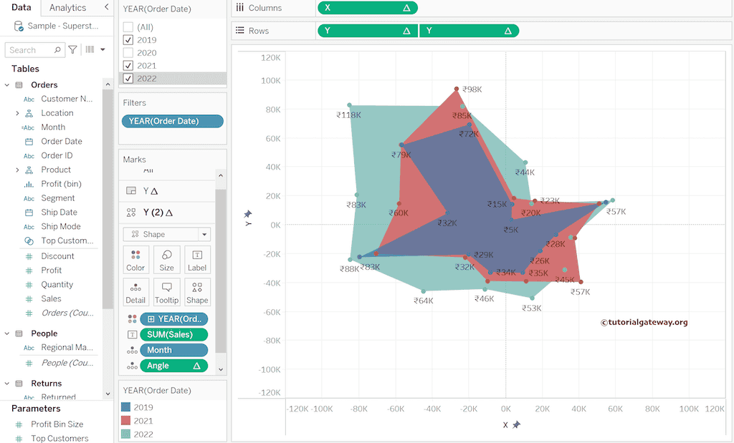Open the Color marks card
Image resolution: width=734 pixels, height=443 pixels.
135,260
